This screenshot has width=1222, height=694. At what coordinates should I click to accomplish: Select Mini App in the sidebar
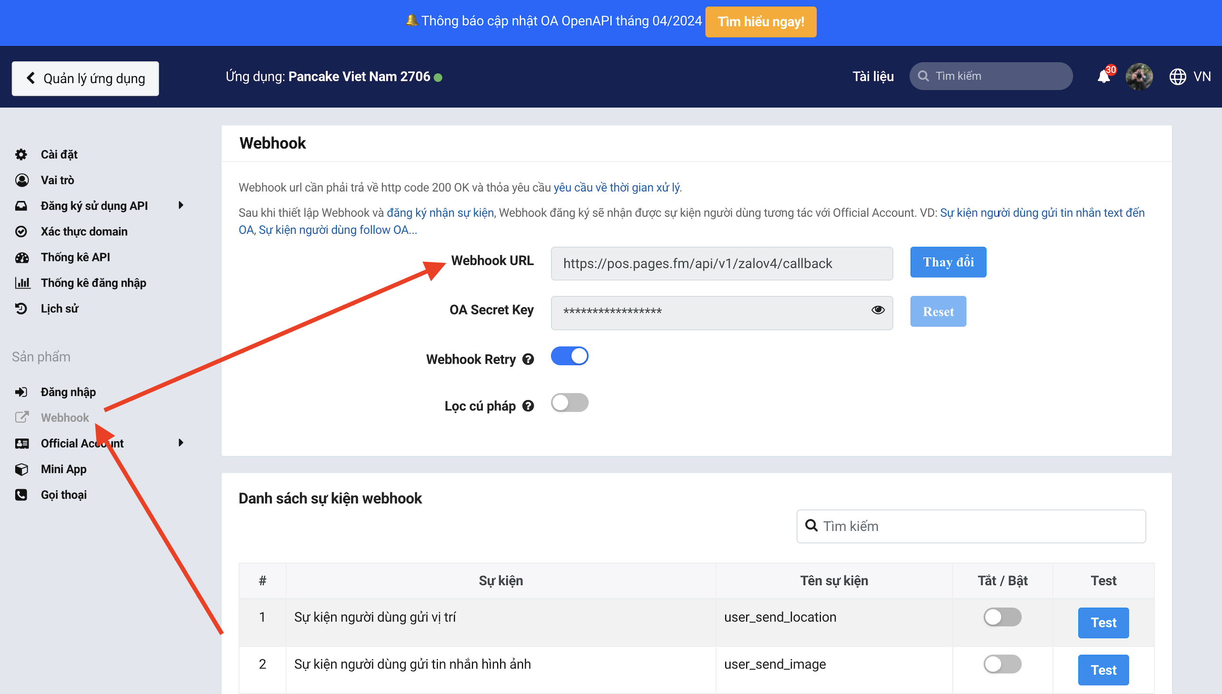point(63,469)
